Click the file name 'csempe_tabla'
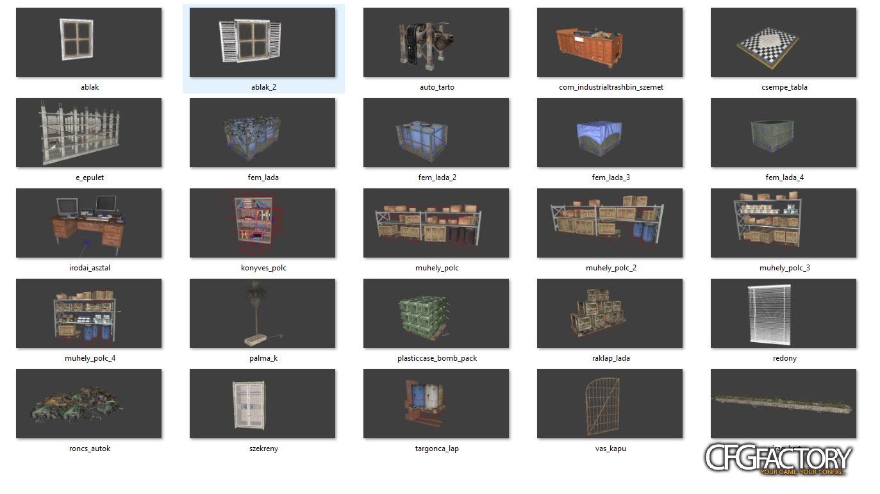Image resolution: width=880 pixels, height=494 pixels. click(785, 87)
